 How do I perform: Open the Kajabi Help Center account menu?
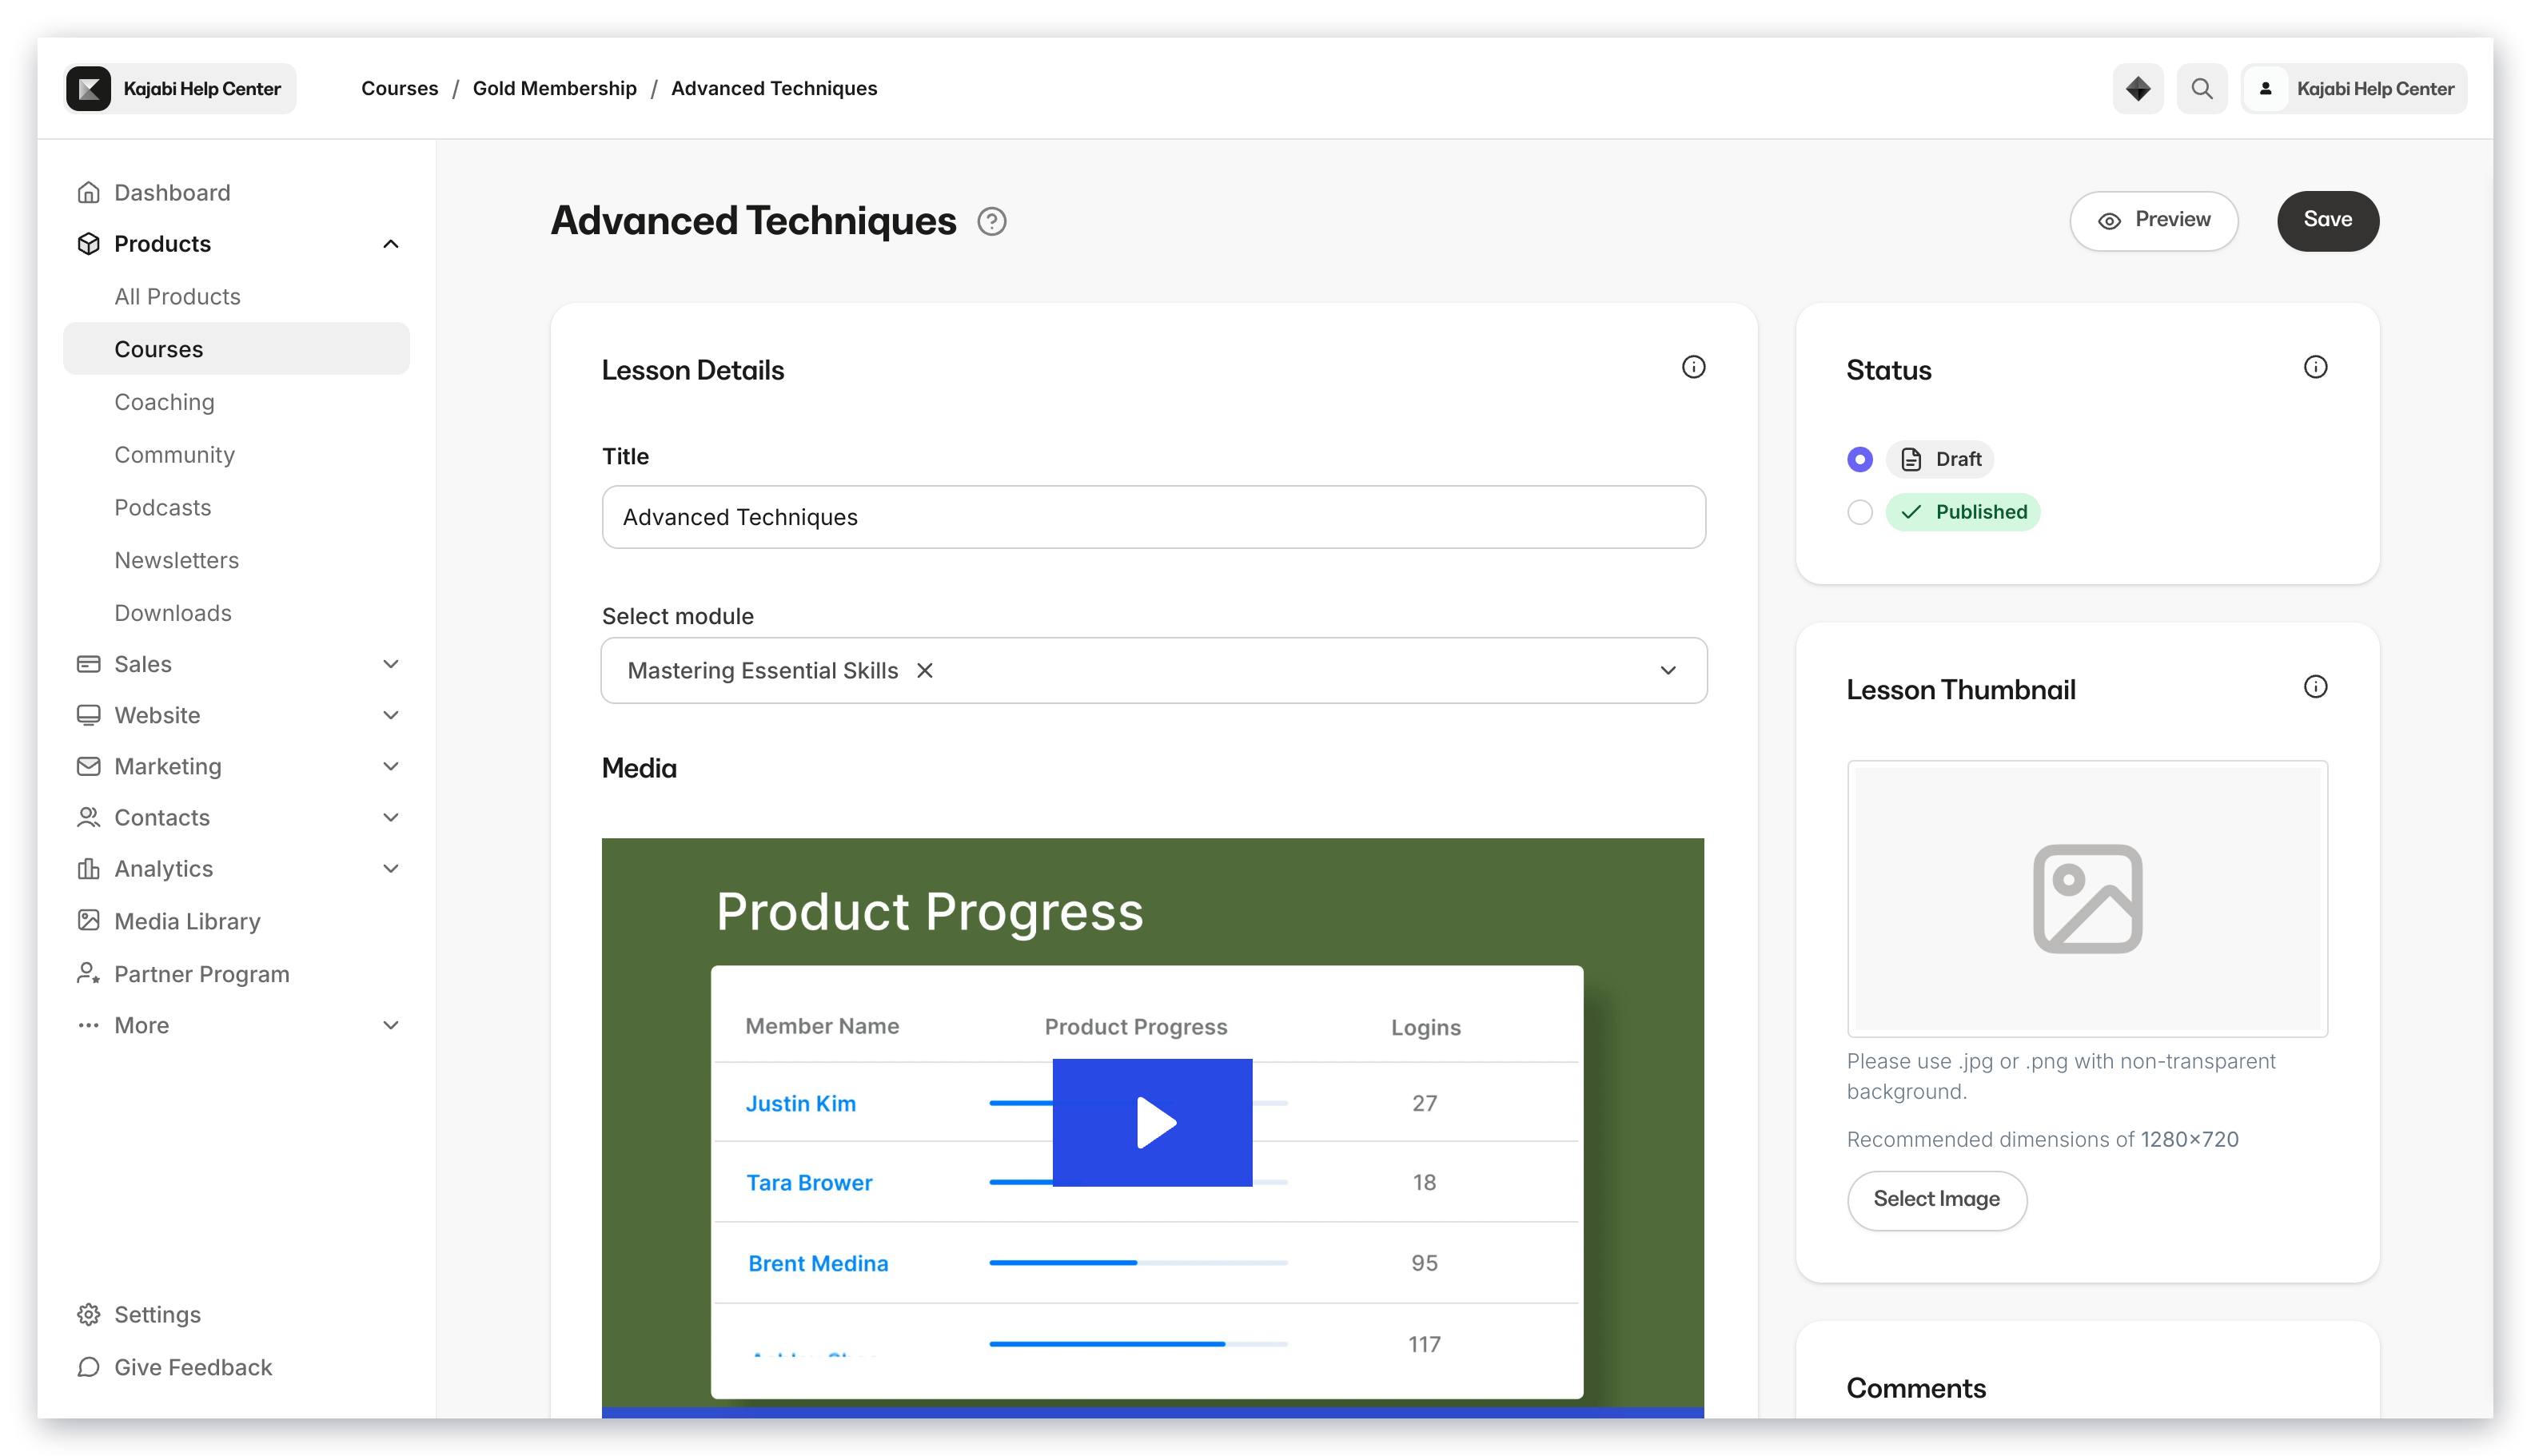pos(2353,89)
